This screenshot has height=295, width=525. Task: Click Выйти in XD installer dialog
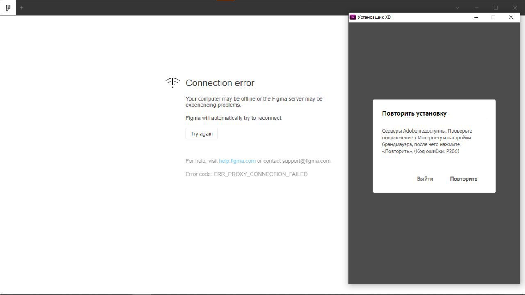(425, 178)
